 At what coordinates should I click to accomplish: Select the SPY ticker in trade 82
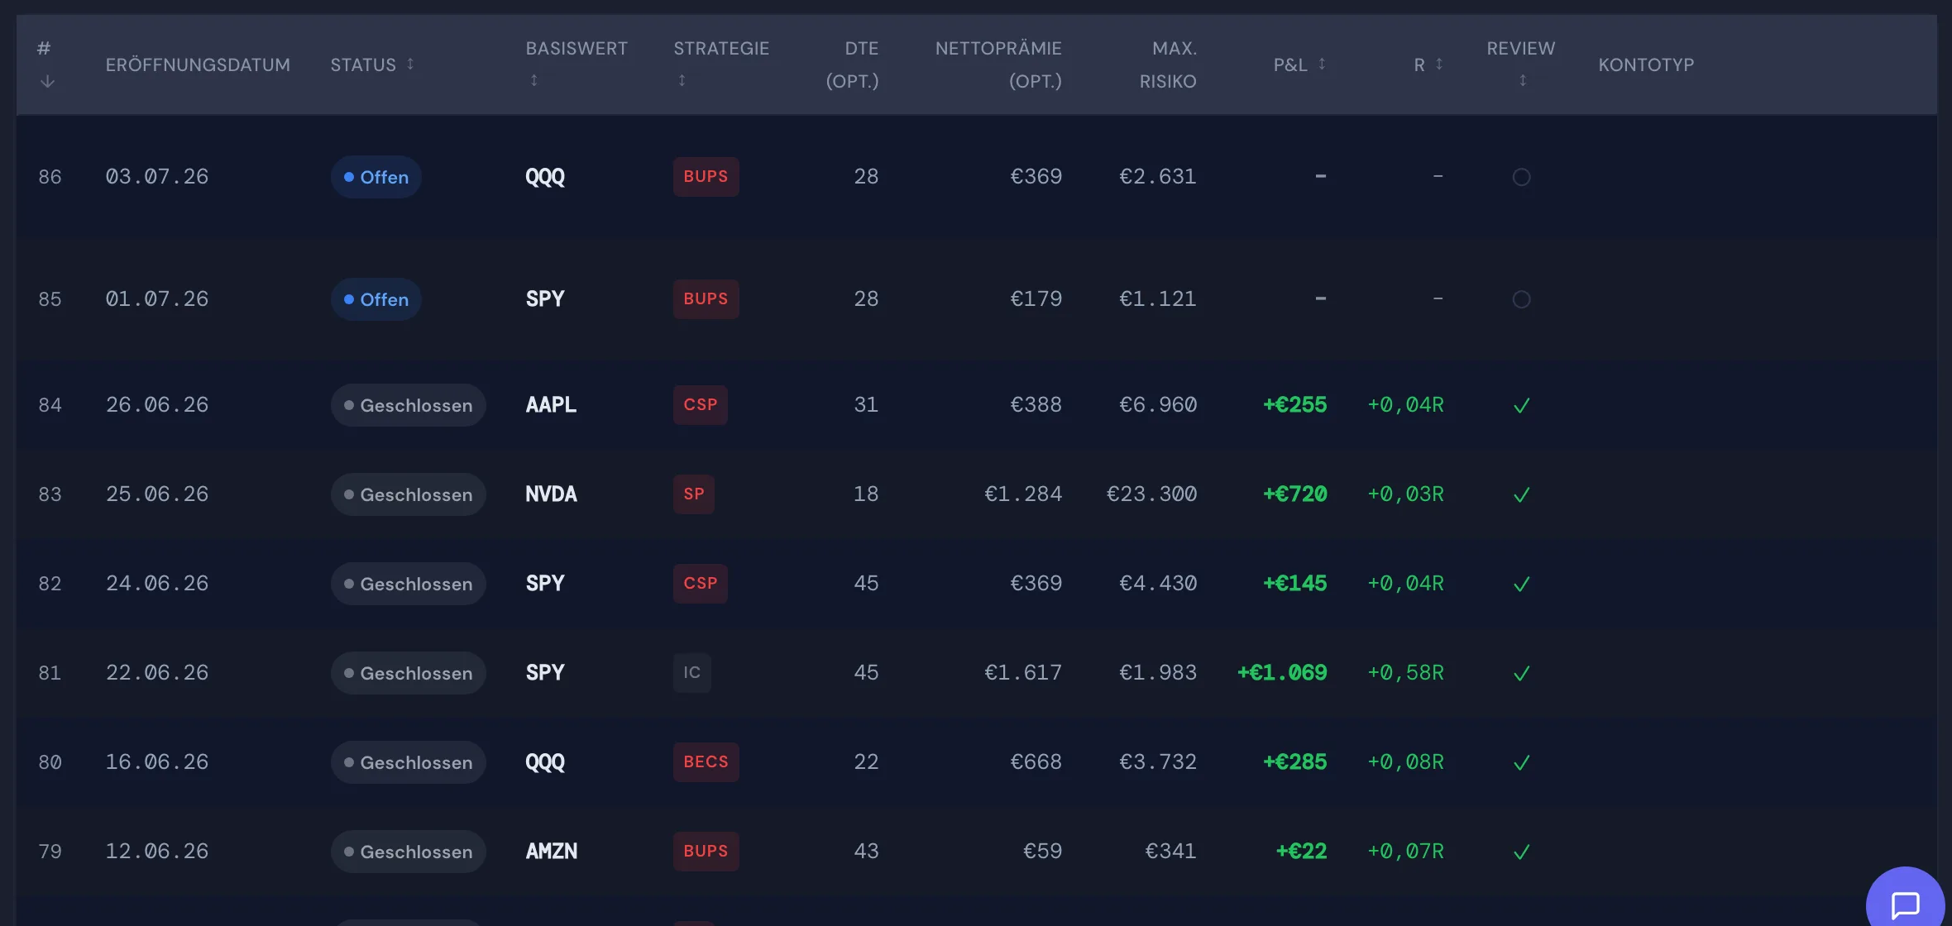click(545, 584)
